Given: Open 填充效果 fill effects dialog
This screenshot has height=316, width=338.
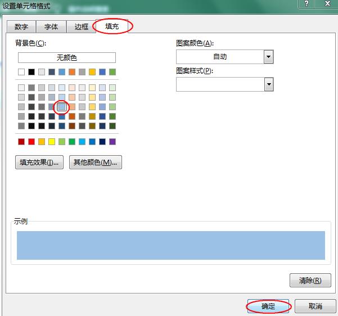Looking at the screenshot, I should [x=39, y=162].
